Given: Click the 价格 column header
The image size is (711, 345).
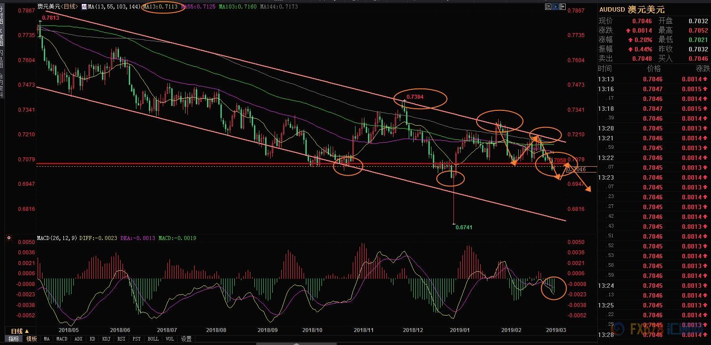Looking at the screenshot, I should pos(654,68).
